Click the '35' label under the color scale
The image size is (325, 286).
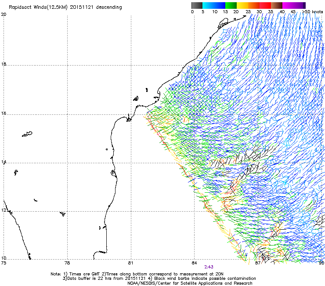[271, 12]
